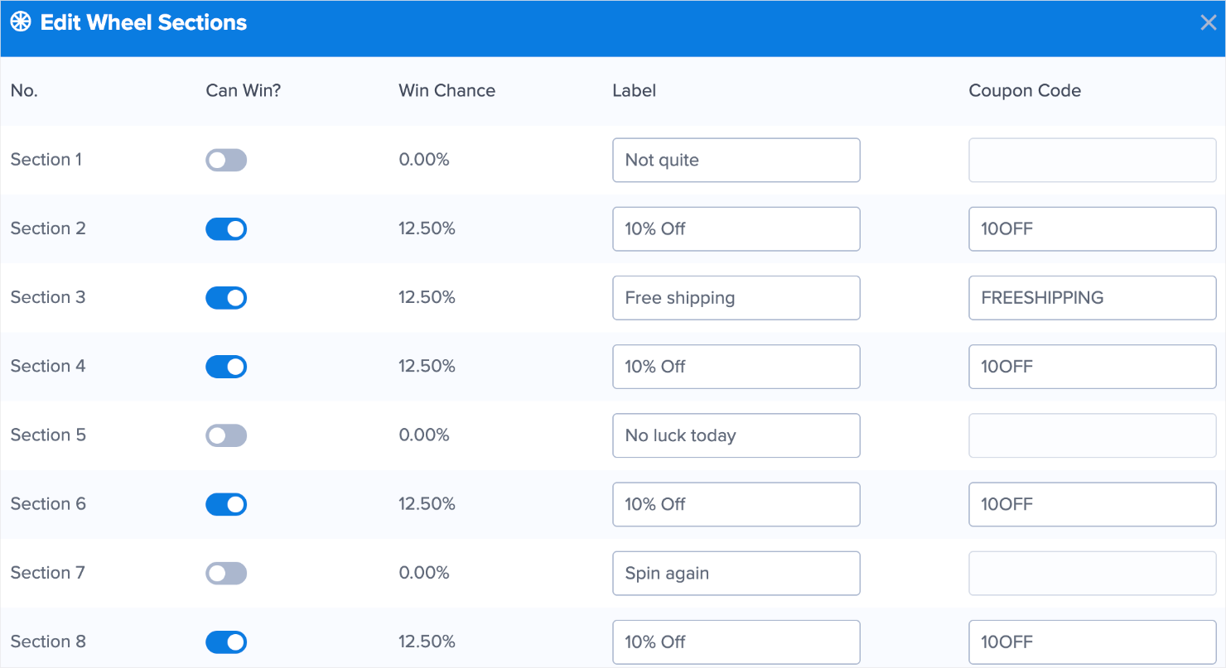Viewport: 1226px width, 668px height.
Task: Focus Section 6's coupon code input
Action: [x=1092, y=504]
